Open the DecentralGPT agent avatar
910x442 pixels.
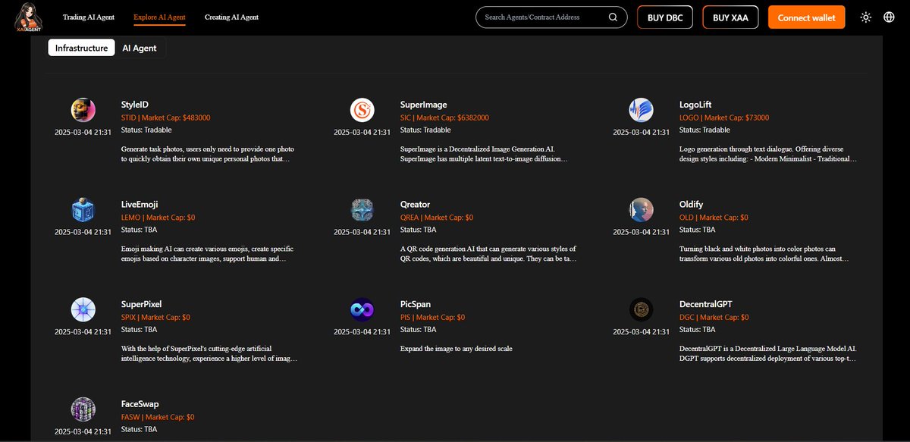point(642,309)
